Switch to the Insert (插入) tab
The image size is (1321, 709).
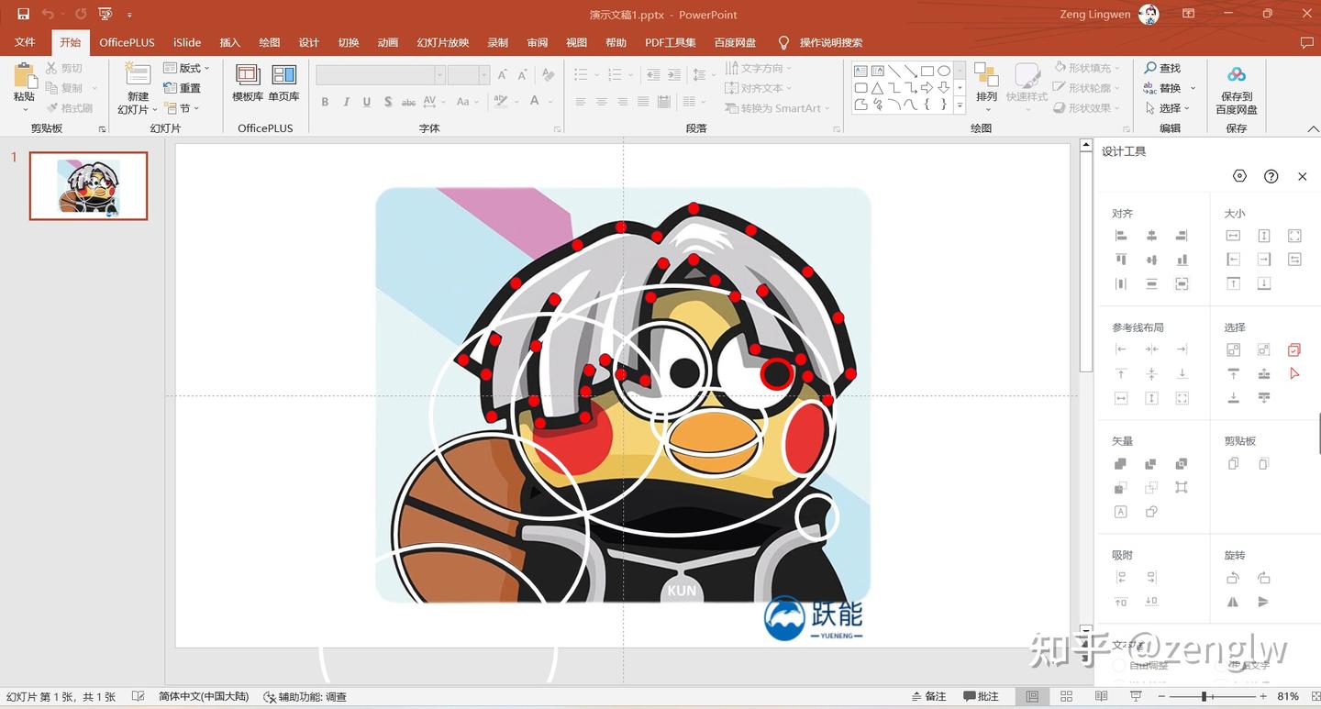[x=230, y=43]
